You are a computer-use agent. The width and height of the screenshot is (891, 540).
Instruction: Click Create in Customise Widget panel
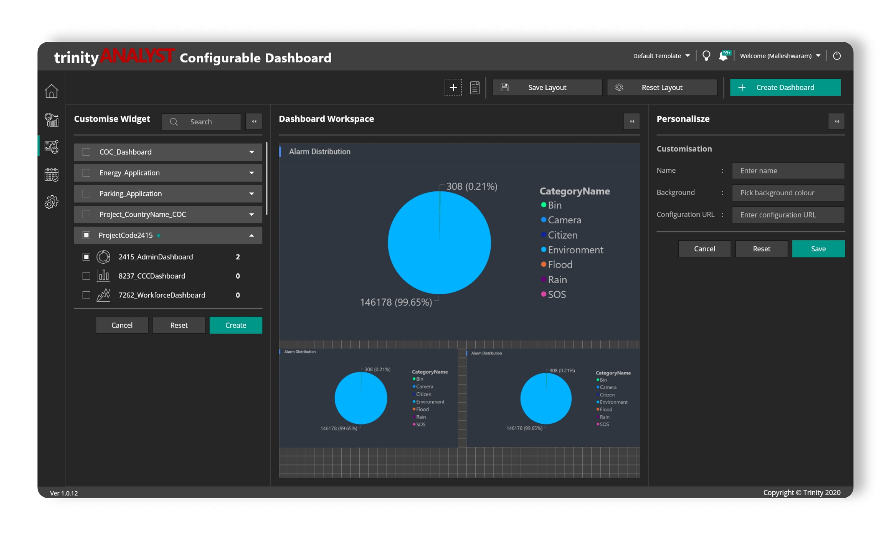pos(236,325)
